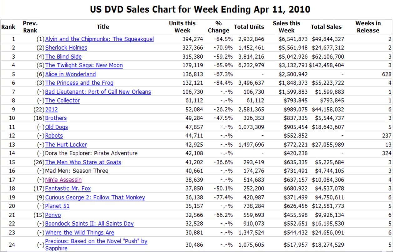Click The Men Who Stare at Goats
Image resolution: width=393 pixels, height=252 pixels.
click(x=83, y=162)
